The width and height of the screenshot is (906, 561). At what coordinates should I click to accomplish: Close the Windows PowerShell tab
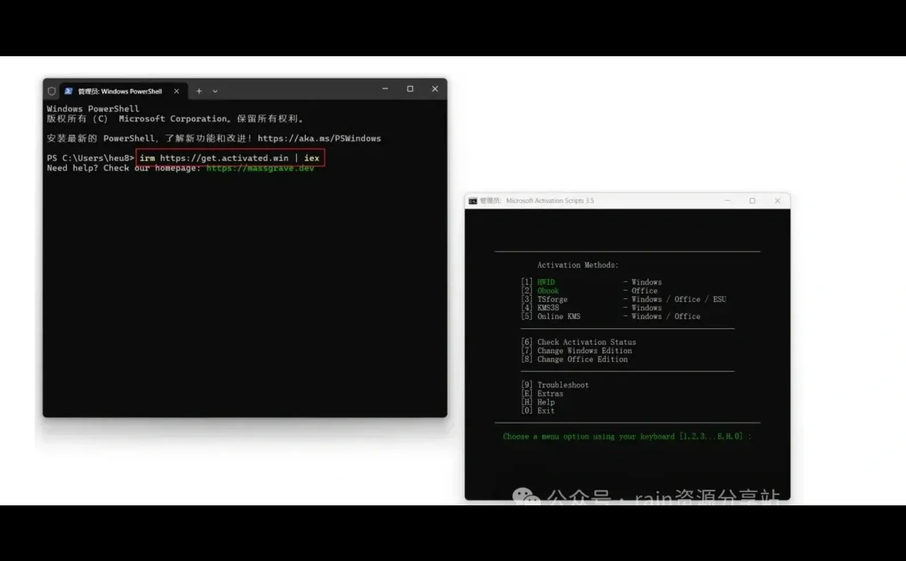click(x=177, y=91)
